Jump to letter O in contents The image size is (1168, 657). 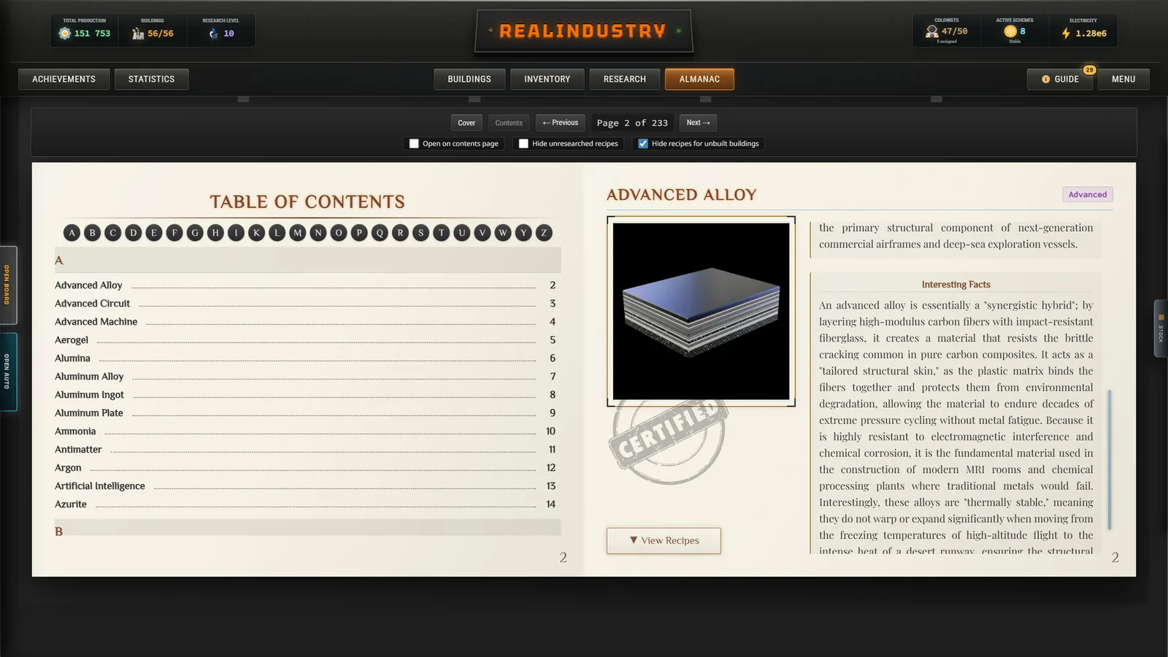click(x=339, y=233)
